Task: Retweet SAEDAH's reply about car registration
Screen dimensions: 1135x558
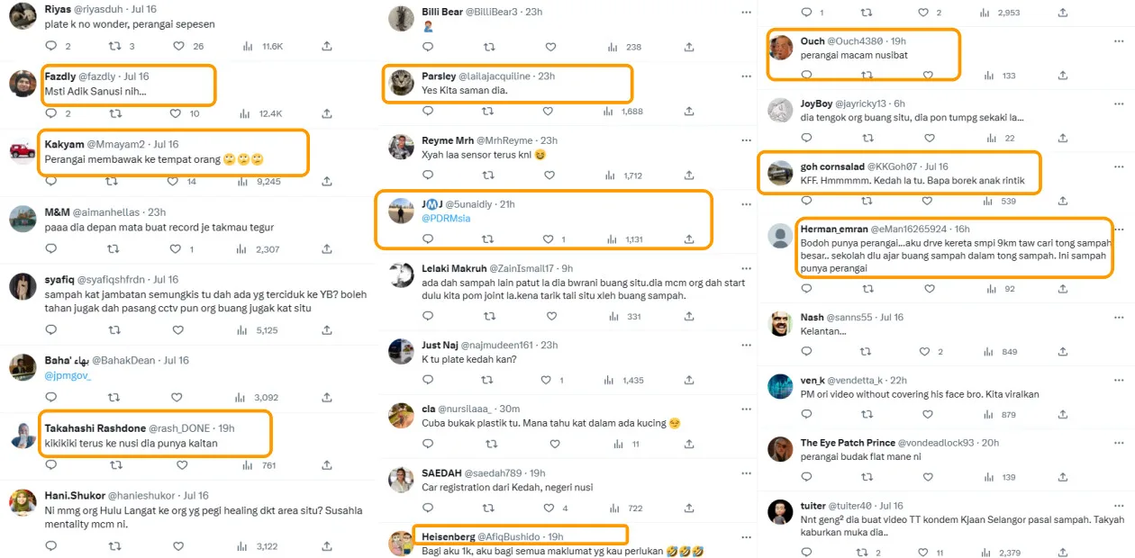Action: click(487, 508)
